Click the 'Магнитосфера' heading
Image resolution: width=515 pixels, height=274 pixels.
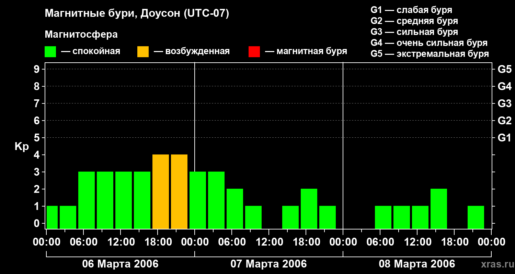81,35
